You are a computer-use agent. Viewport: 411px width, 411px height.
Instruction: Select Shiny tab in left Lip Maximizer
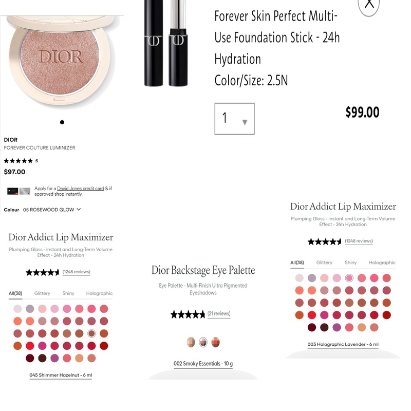coord(68,293)
